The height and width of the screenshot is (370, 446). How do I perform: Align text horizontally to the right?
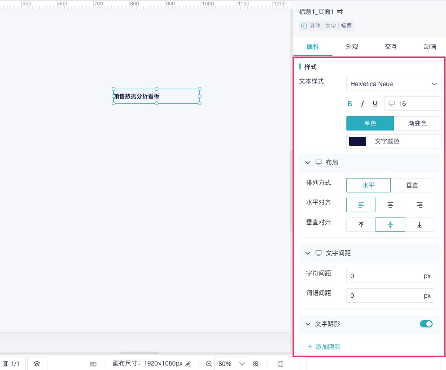click(x=420, y=205)
